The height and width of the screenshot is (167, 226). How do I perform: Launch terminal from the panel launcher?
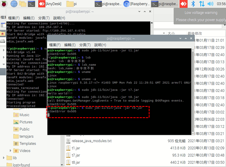[x=31, y=4]
